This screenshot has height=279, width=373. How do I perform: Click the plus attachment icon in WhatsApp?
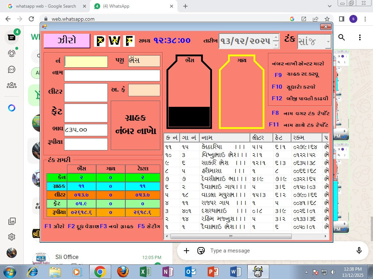pyautogui.click(x=186, y=251)
